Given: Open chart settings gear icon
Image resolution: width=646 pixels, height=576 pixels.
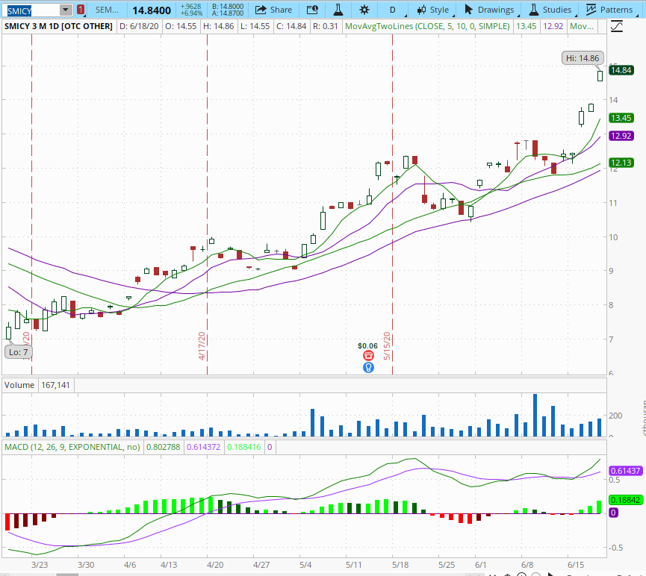Looking at the screenshot, I should [x=364, y=10].
